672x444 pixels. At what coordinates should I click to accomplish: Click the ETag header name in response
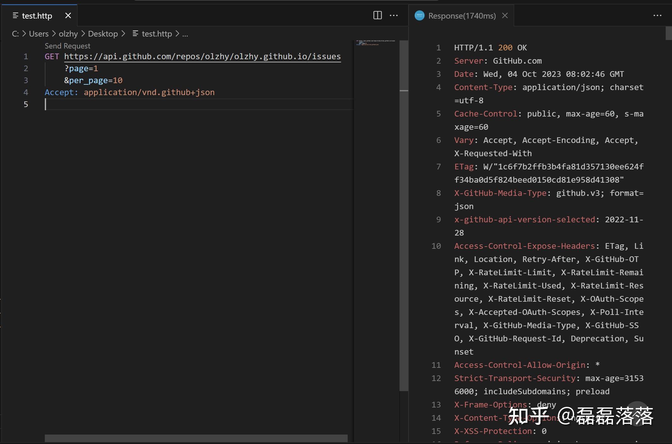[x=464, y=167]
